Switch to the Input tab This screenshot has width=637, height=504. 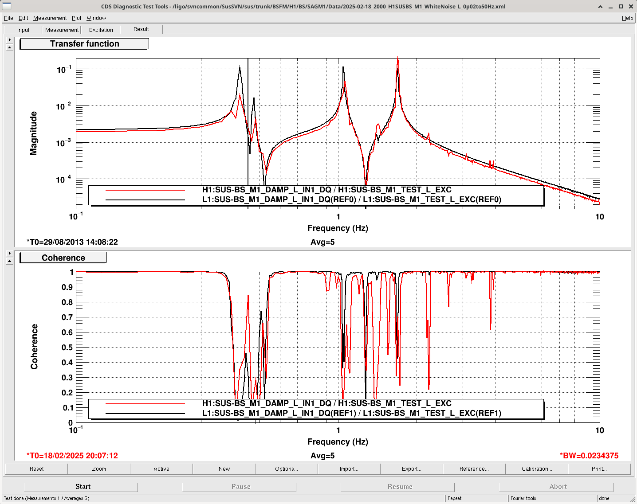(x=24, y=30)
